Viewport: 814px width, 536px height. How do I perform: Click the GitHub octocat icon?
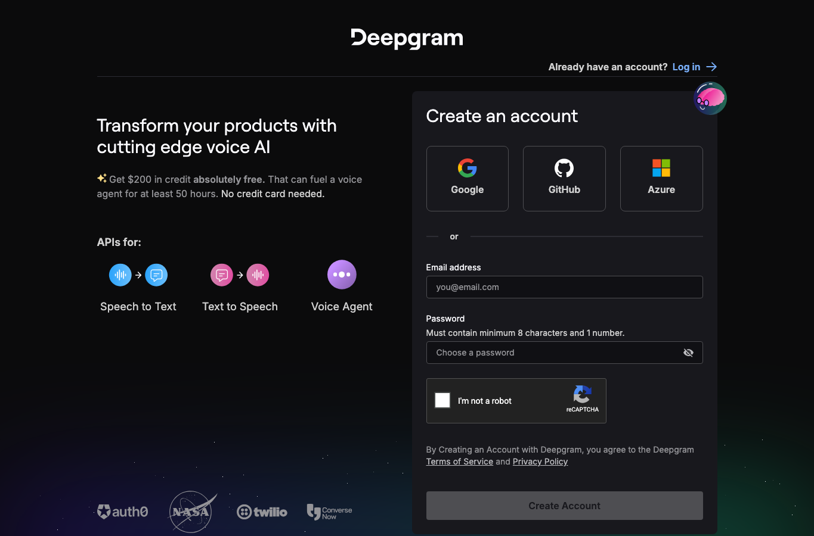click(x=564, y=168)
